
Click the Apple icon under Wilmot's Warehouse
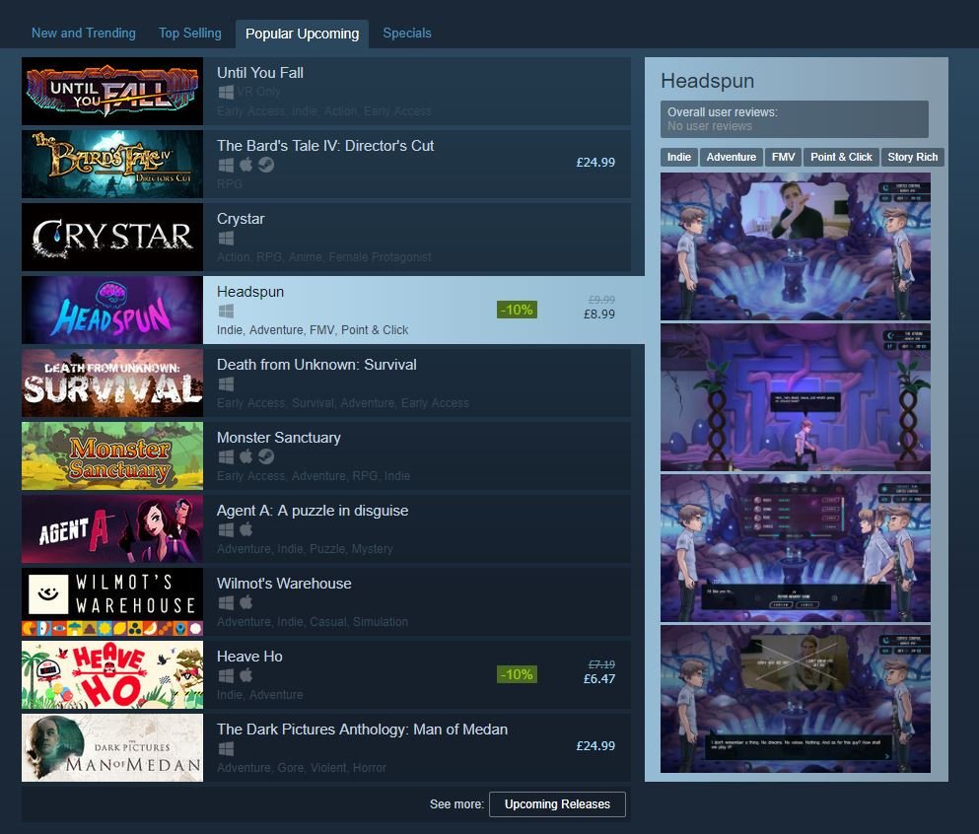click(x=246, y=603)
